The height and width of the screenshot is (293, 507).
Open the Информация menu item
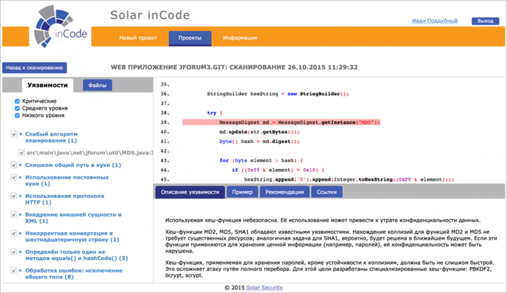coord(240,38)
